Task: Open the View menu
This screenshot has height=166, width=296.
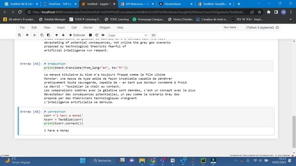Action: tap(47, 28)
